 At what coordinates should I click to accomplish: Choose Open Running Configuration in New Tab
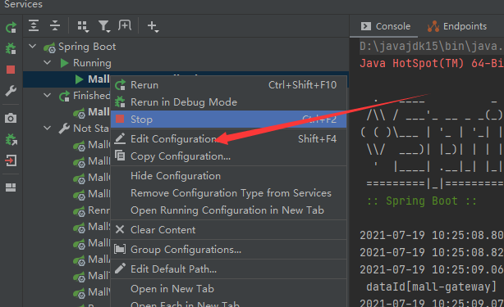(228, 210)
